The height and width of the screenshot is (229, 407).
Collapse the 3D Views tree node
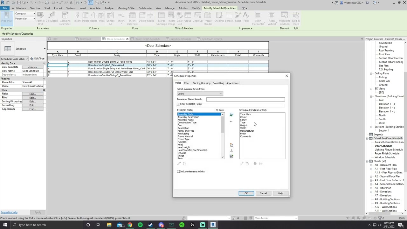pyautogui.click(x=371, y=89)
